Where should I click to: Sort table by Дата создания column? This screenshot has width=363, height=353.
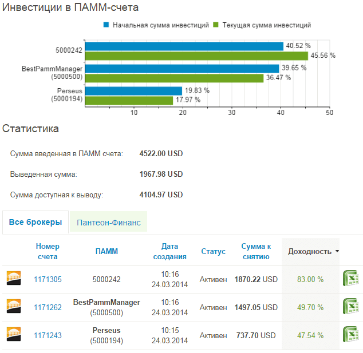(170, 251)
